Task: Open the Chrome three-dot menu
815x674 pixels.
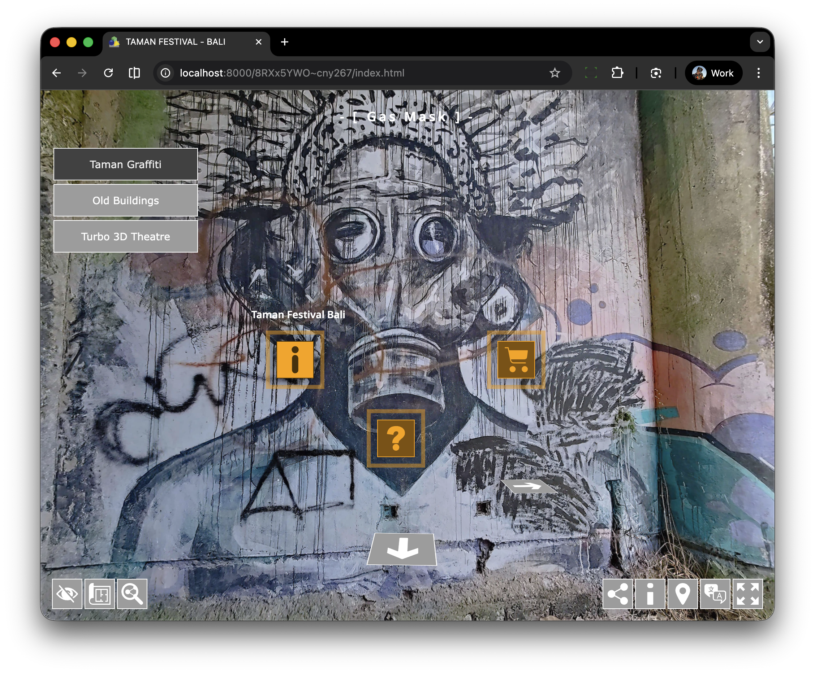Action: 758,73
